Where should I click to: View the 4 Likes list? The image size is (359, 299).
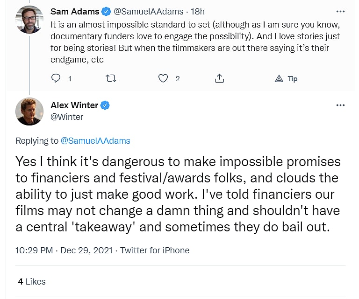(32, 281)
